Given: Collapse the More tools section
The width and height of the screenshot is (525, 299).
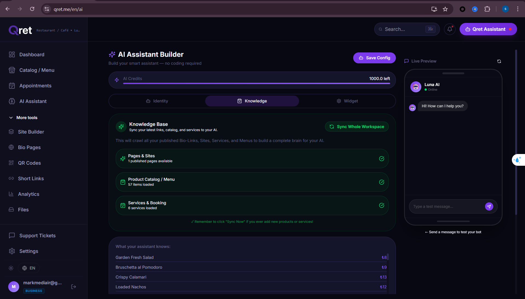Looking at the screenshot, I should (23, 118).
